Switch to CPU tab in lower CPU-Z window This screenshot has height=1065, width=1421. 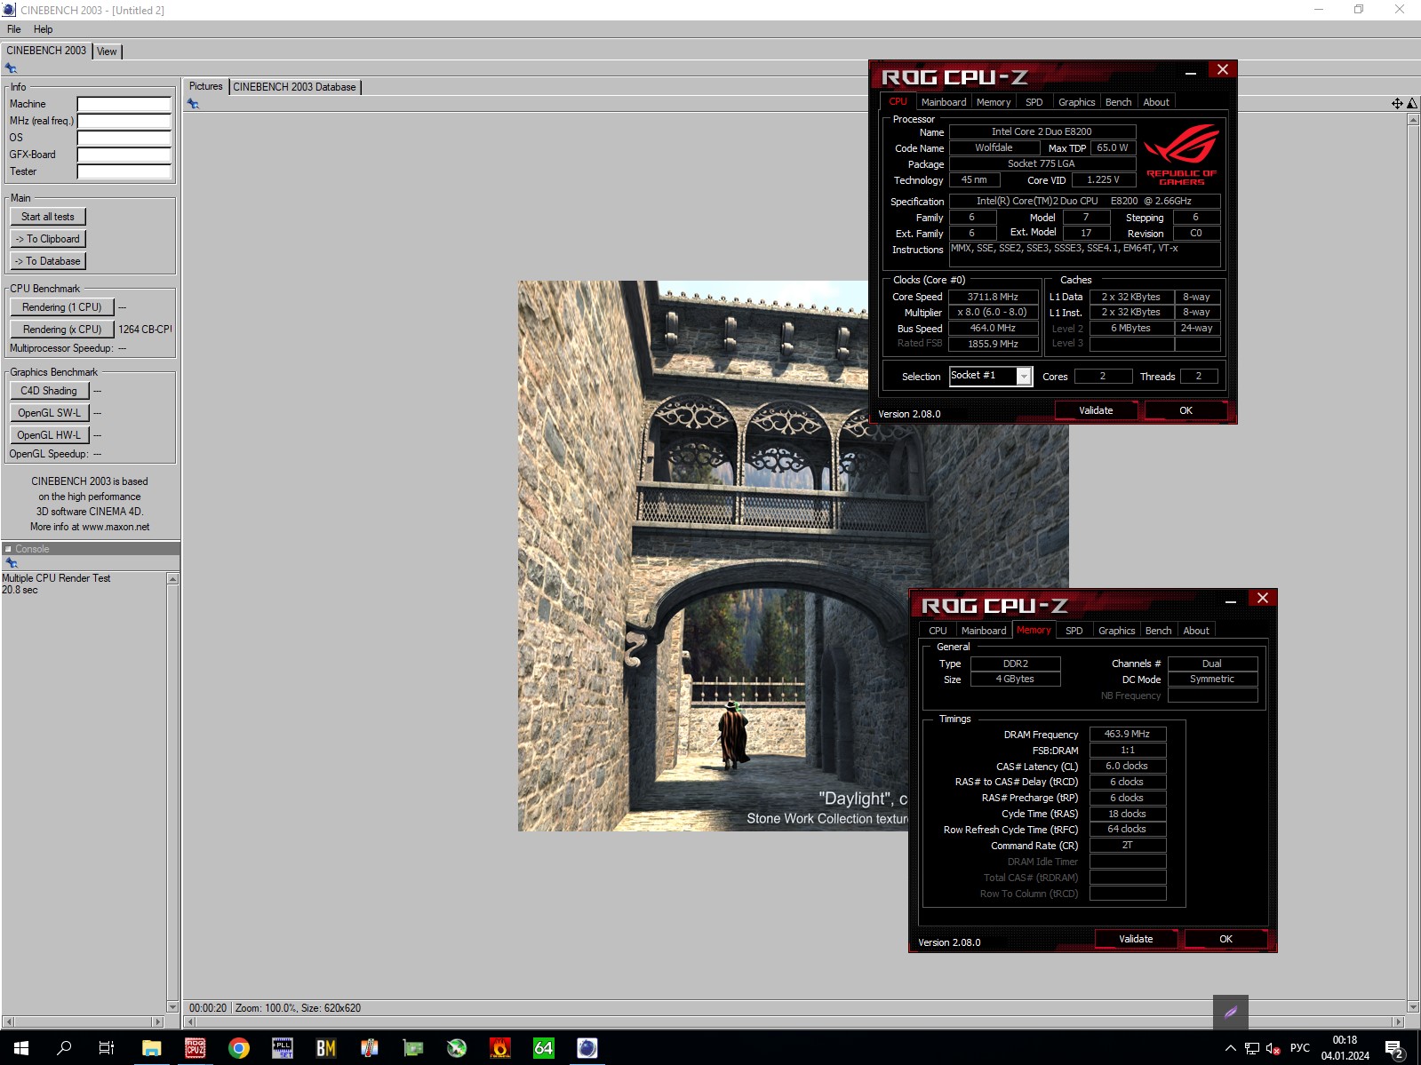(x=938, y=631)
